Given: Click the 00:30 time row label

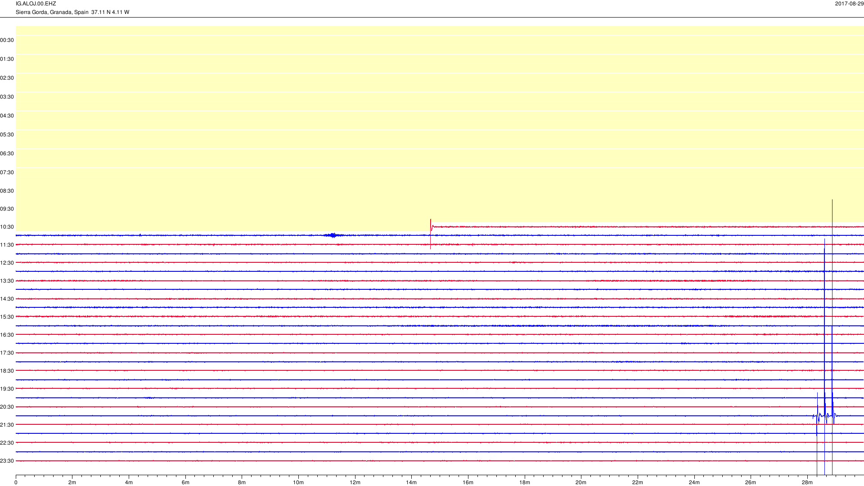Looking at the screenshot, I should click(7, 40).
